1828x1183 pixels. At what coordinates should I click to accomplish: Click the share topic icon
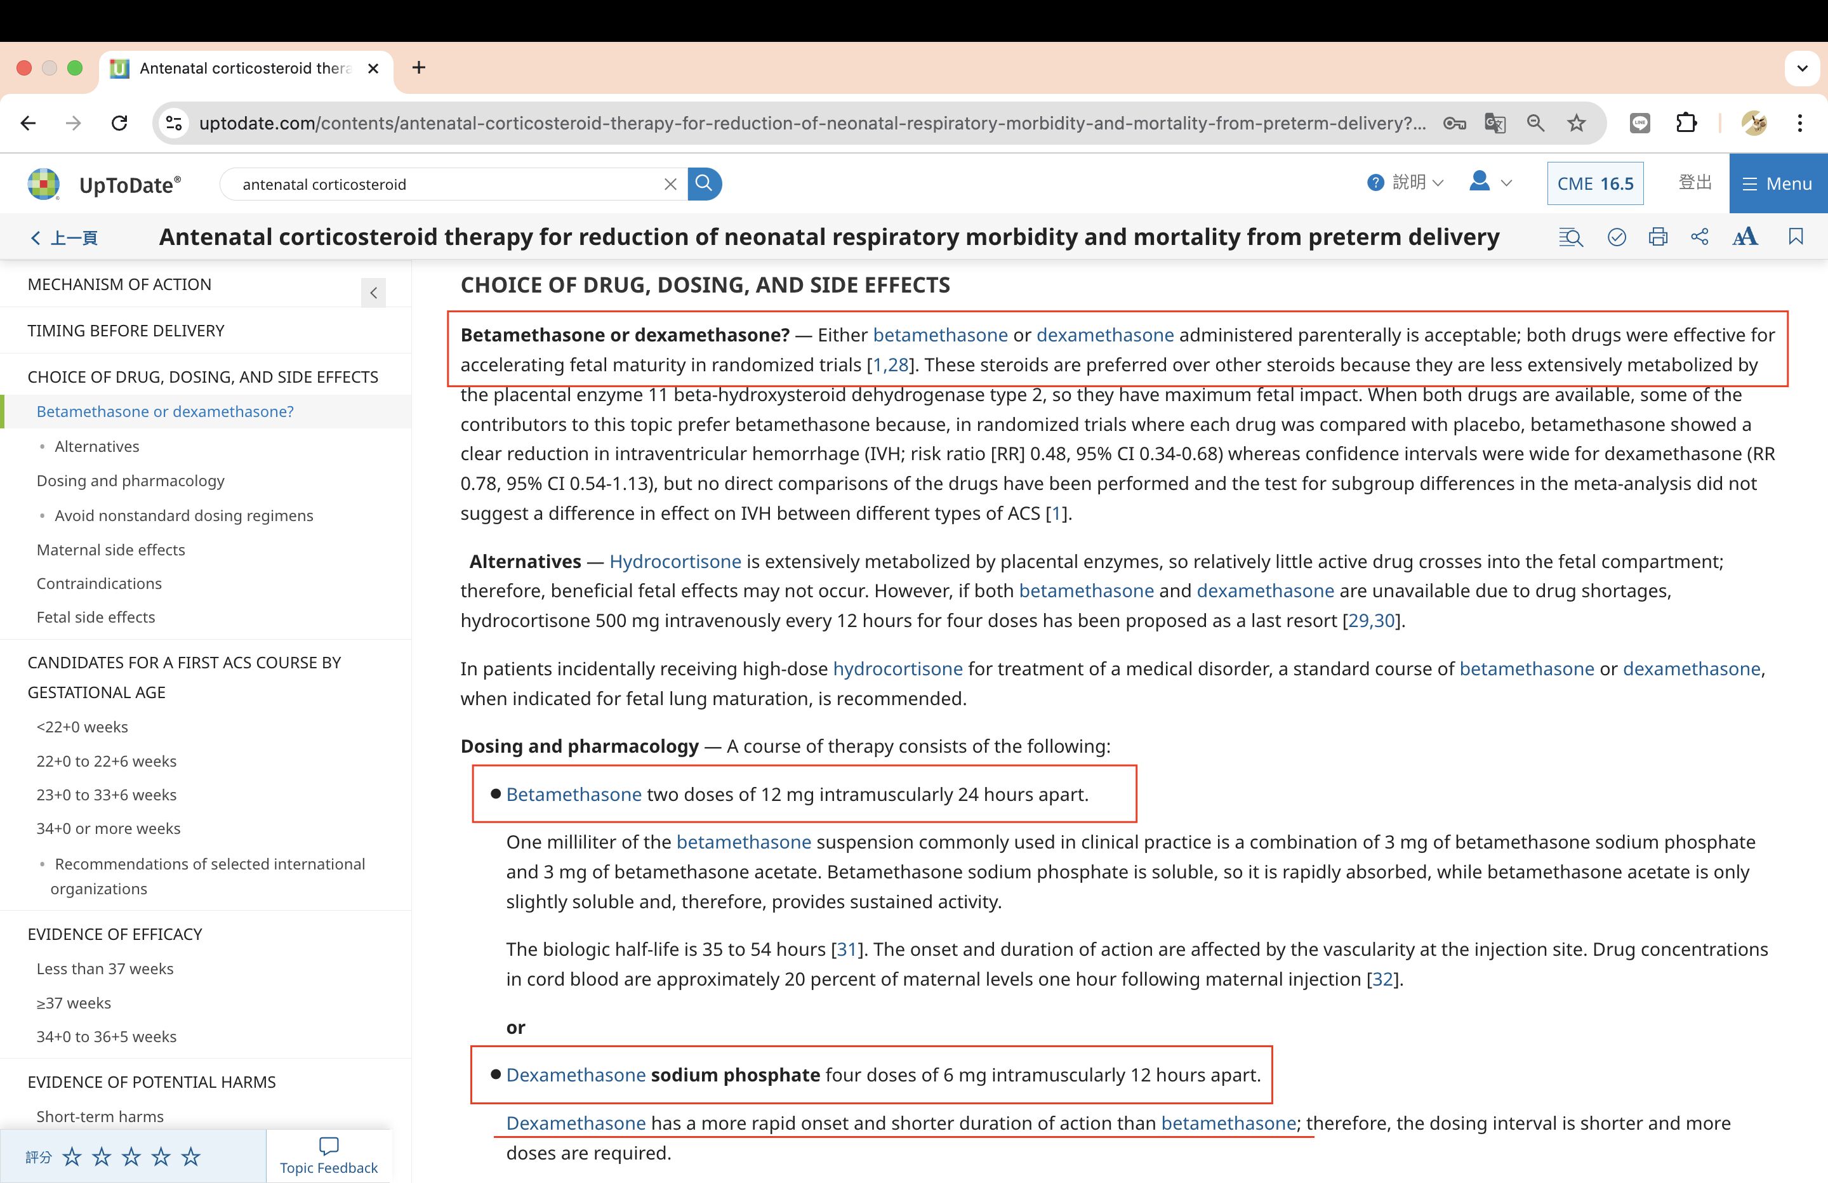pyautogui.click(x=1700, y=237)
